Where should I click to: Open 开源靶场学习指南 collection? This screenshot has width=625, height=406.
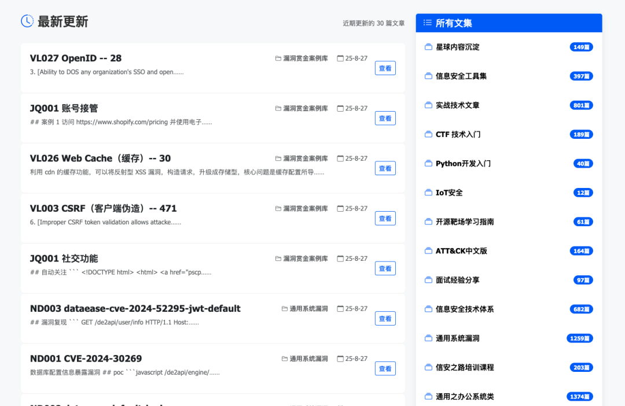click(465, 222)
